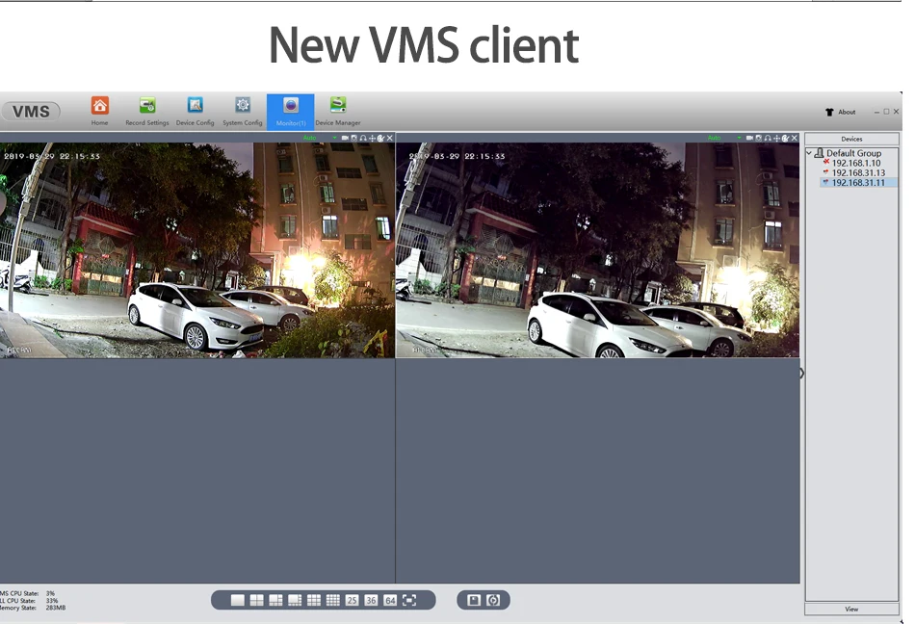This screenshot has width=915, height=624.
Task: Select the left camera video feed
Action: tap(197, 250)
